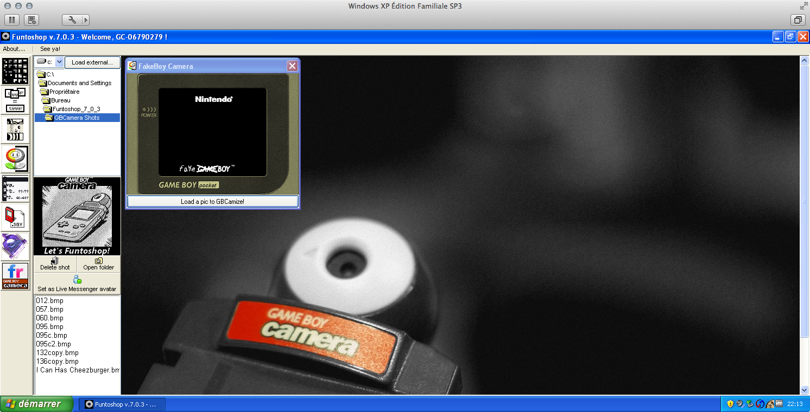Click the red Game Boy .sav icon

coord(15,217)
